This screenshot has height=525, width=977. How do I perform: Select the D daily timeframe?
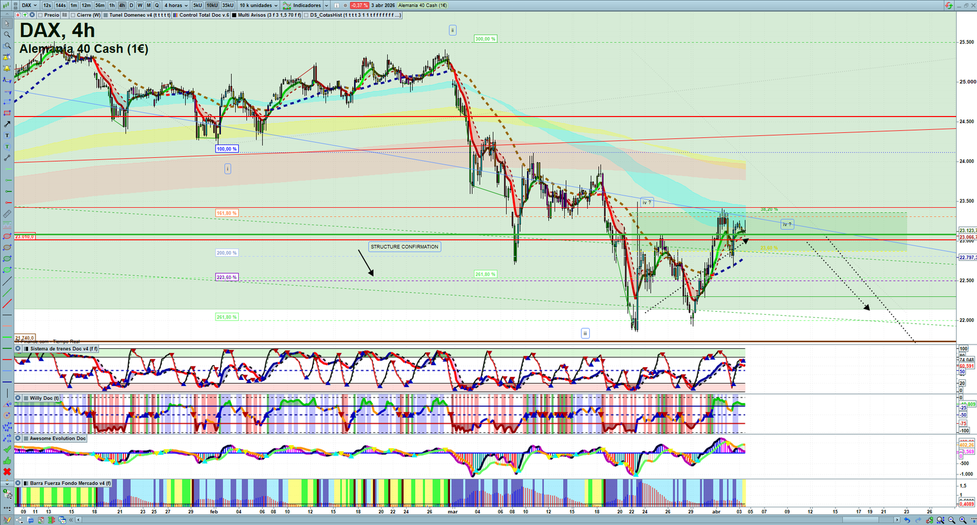[x=131, y=5]
